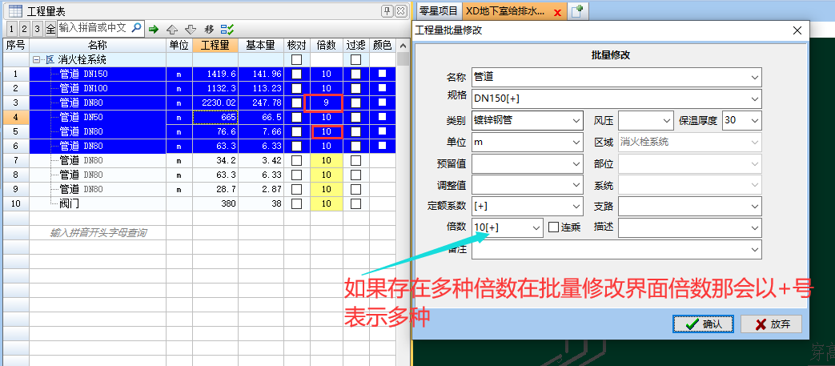The height and width of the screenshot is (366, 835).
Task: Click the 放弃 cancel button
Action: (x=771, y=324)
